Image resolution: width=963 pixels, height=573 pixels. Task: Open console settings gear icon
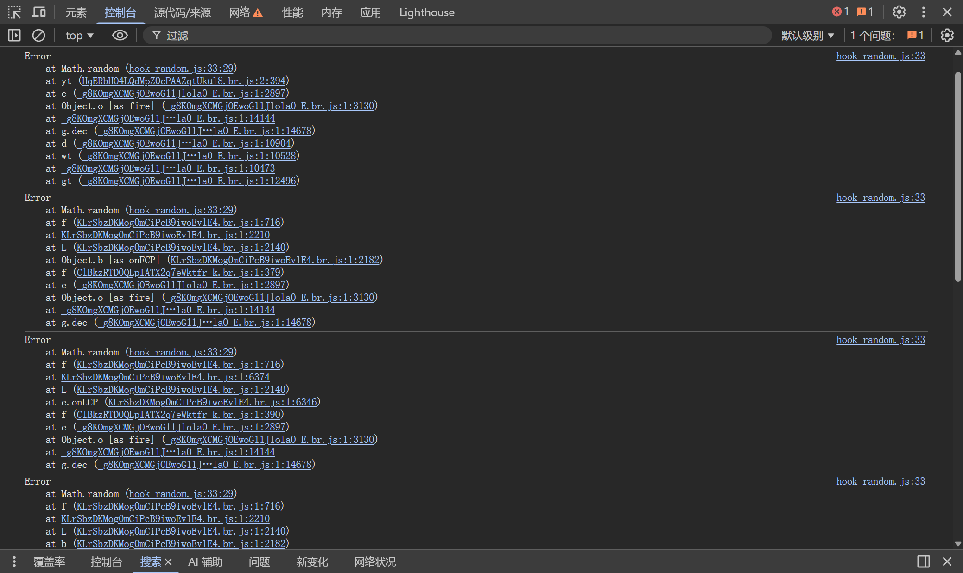tap(947, 35)
